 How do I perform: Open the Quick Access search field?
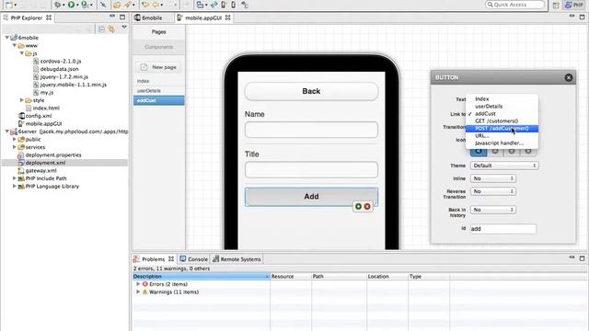(x=515, y=5)
